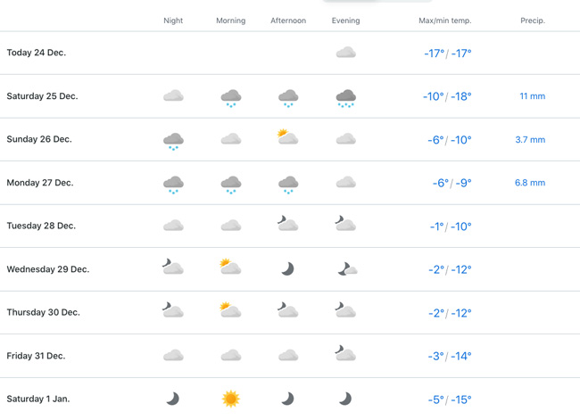Click Friday 31 Dec. evening cloudy moon icon

345,353
